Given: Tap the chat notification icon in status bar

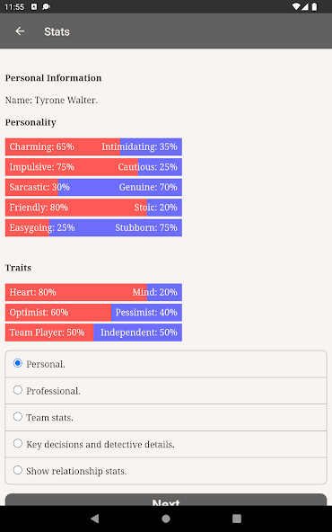Looking at the screenshot, I should tap(46, 6).
